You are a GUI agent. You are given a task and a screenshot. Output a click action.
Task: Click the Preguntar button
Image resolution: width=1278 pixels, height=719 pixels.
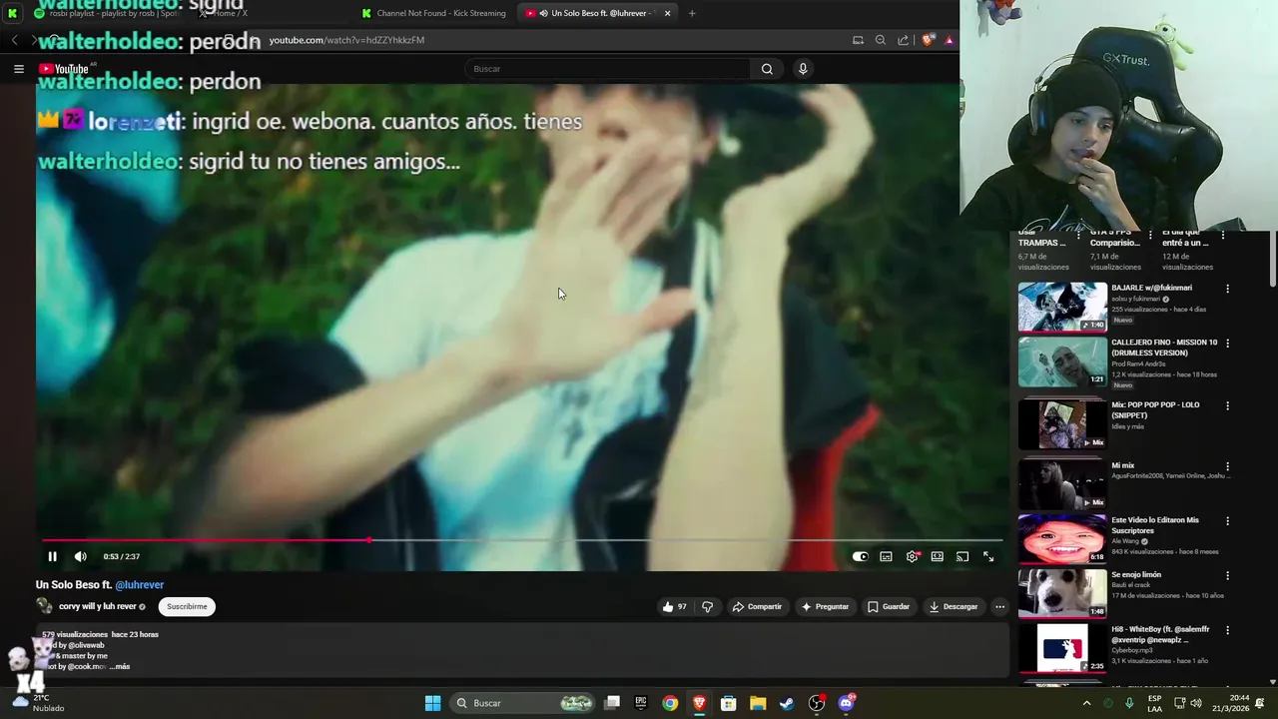point(825,606)
